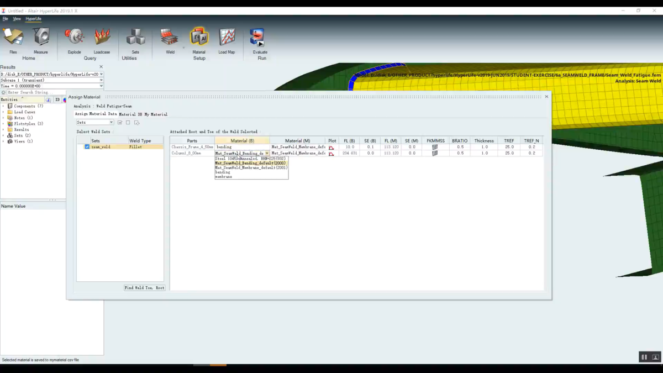This screenshot has width=663, height=373.
Task: Click Material (M) cell for Chassis_Frame row
Action: coord(298,147)
